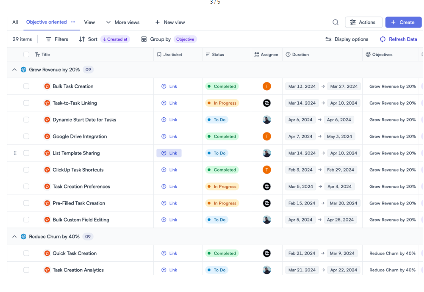Click the target icon beside Grow Revenue by 20%
This screenshot has height=292, width=424.
point(23,70)
